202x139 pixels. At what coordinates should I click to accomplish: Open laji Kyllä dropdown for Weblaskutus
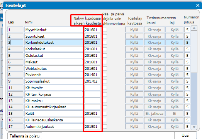click(x=175, y=68)
